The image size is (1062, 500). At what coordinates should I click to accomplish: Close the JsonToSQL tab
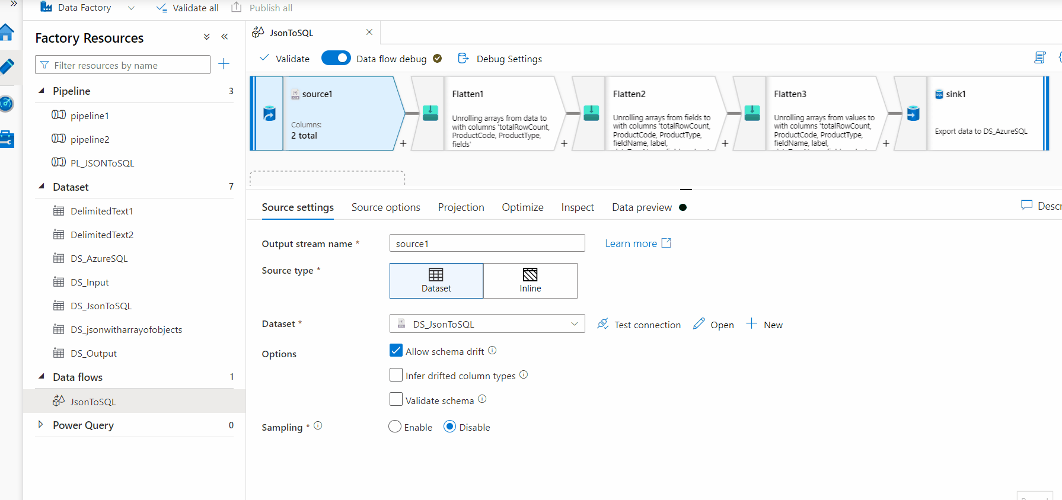(369, 32)
